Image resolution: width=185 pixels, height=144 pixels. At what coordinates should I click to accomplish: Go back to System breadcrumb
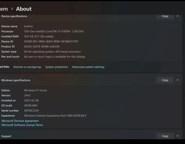pos(4,9)
